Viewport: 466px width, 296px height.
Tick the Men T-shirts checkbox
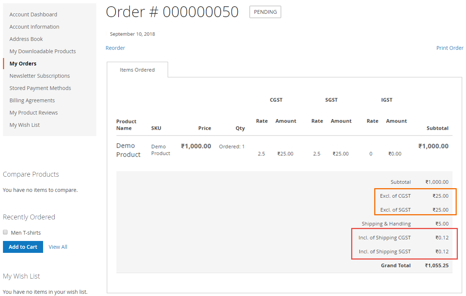5,232
